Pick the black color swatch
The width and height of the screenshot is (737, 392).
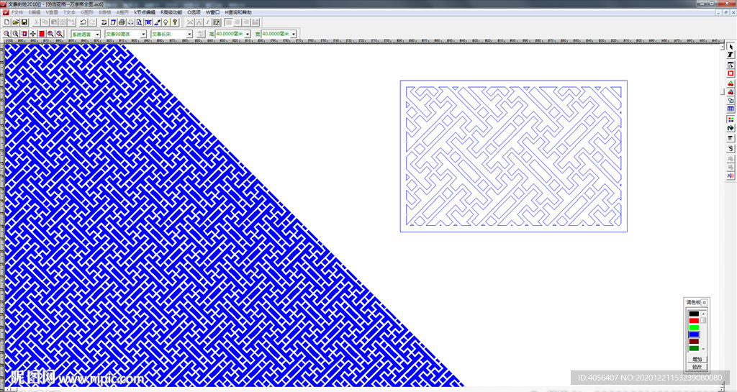pos(694,314)
